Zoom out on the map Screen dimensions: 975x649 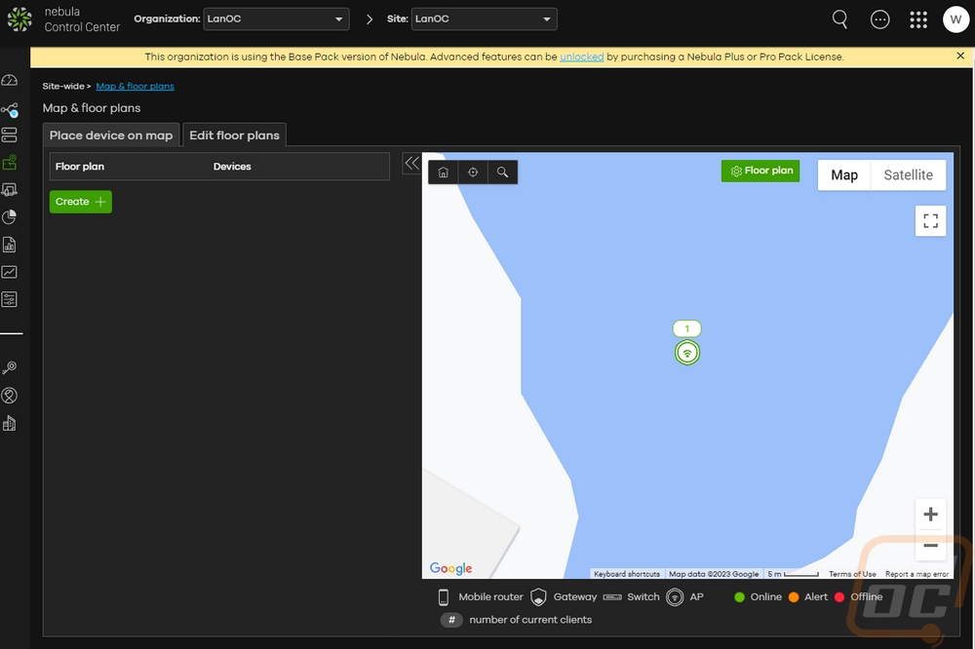coord(931,545)
